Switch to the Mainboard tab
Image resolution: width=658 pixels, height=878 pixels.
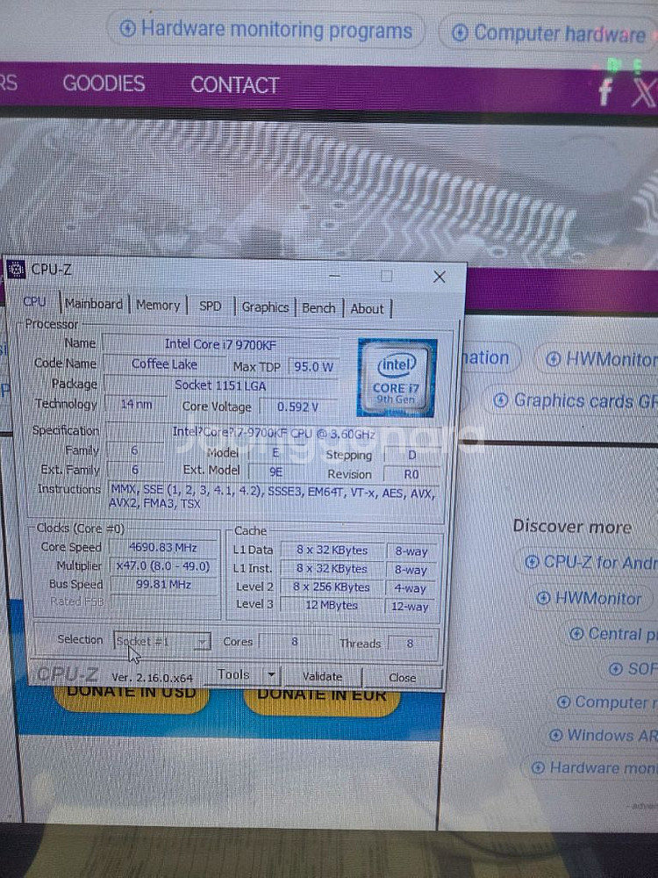click(94, 304)
